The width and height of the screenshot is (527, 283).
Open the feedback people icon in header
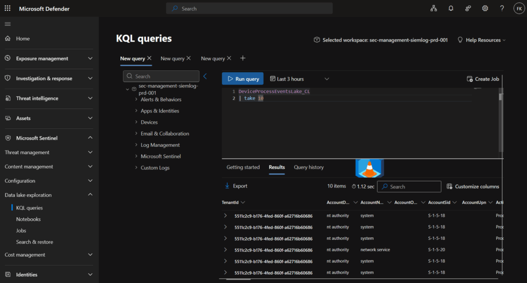click(468, 8)
